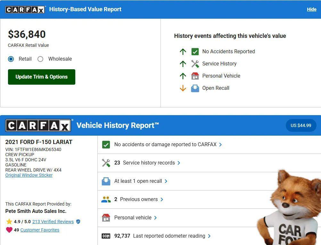Click the CARFAX logo on the value report
The width and height of the screenshot is (321, 245).
click(25, 9)
